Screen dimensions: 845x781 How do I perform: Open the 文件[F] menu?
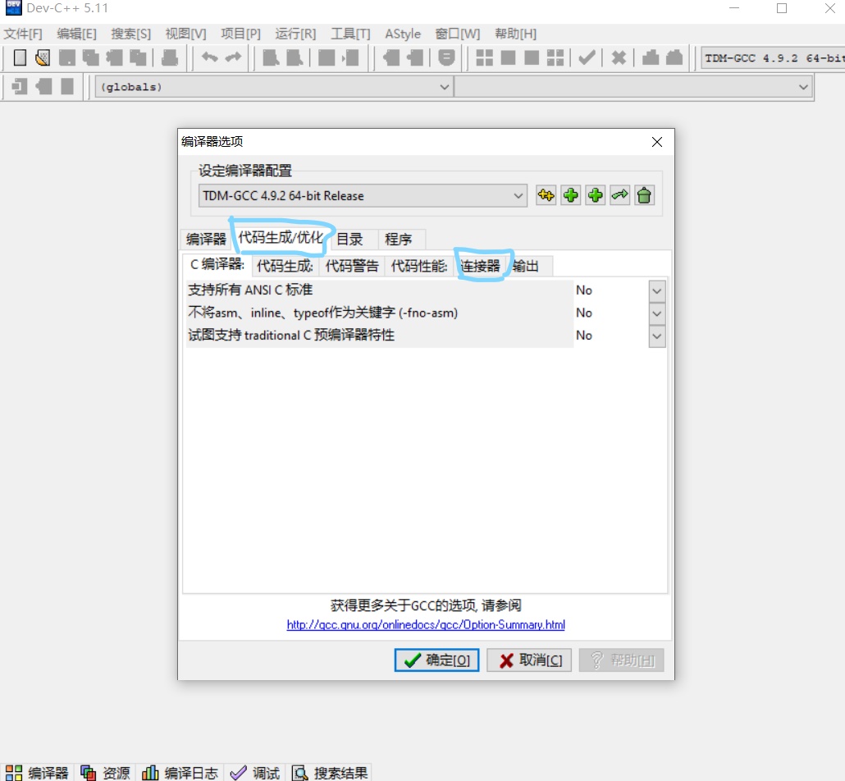tap(23, 34)
